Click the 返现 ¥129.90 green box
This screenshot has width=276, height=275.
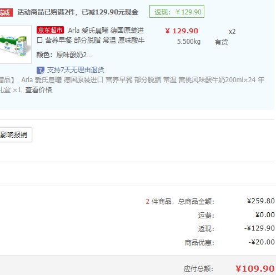(177, 12)
